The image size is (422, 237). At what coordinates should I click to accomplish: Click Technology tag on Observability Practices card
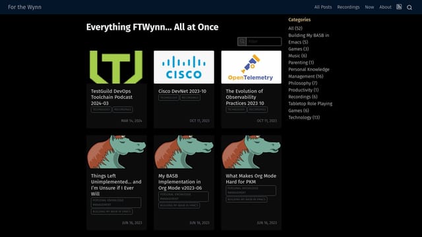point(236,109)
